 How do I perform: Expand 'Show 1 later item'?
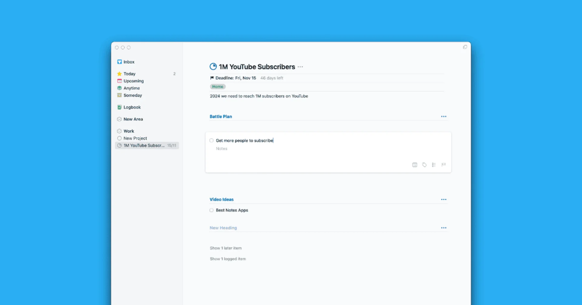coord(226,248)
